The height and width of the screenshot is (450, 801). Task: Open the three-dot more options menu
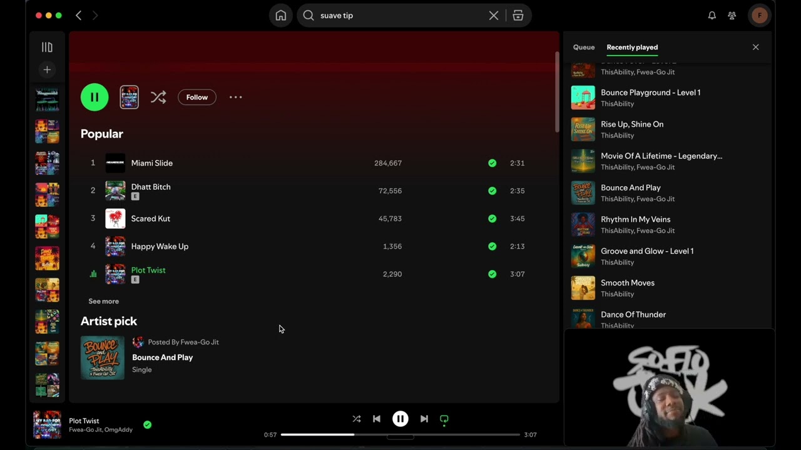coord(236,97)
